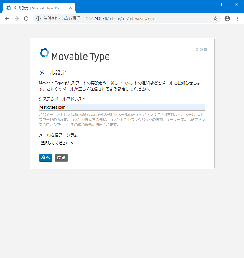Click the second wizard step indicator dot

[201, 49]
